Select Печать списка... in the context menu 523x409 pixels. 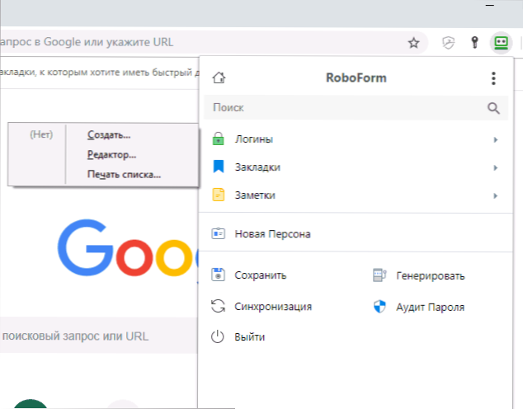[x=124, y=174]
